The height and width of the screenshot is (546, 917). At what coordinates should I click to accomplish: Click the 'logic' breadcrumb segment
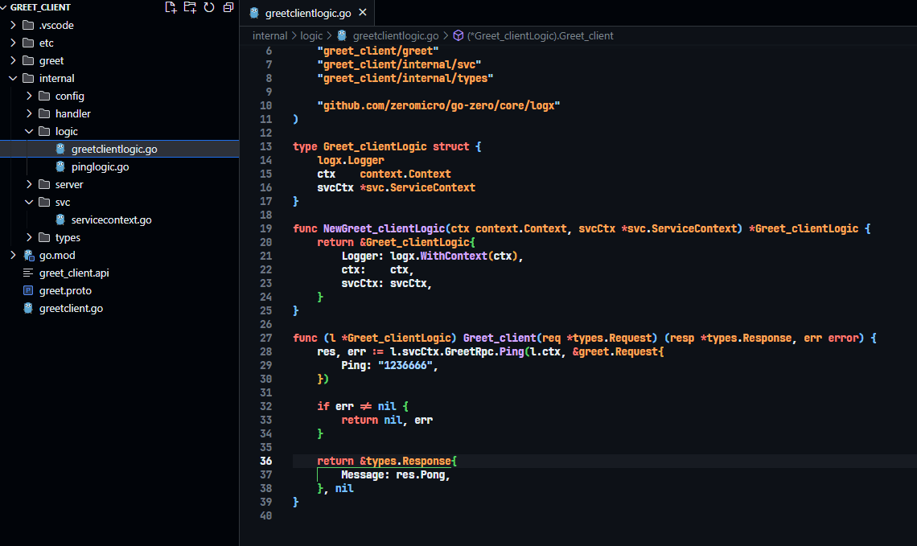point(311,35)
